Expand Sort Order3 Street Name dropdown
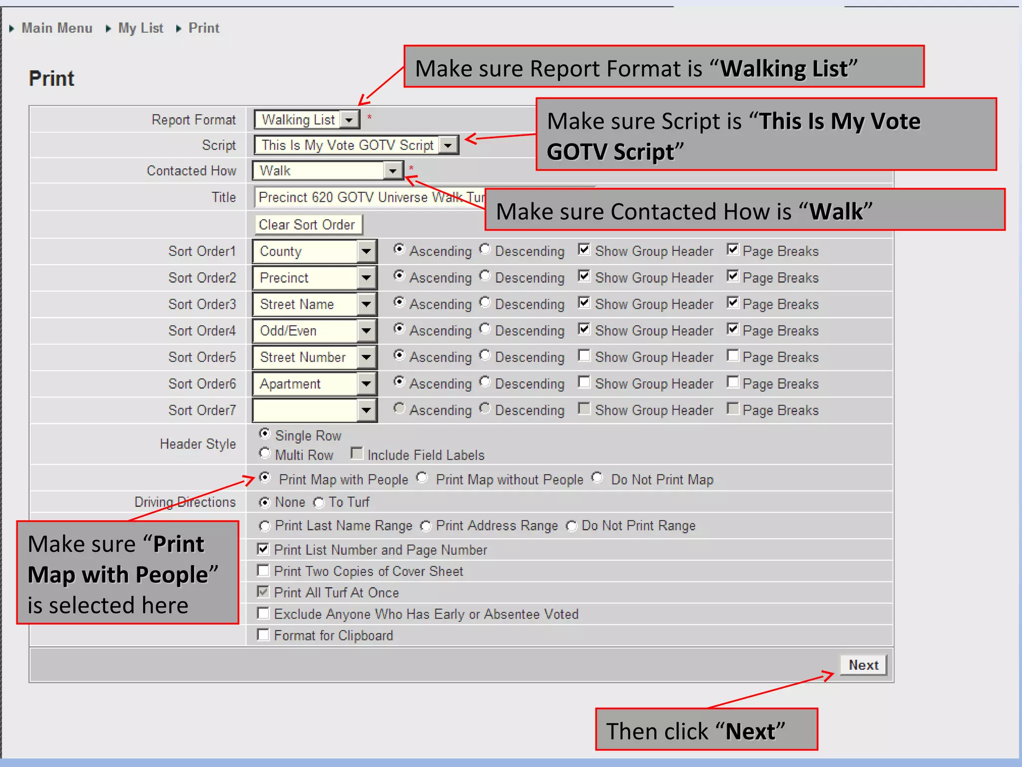1022x767 pixels. (314, 304)
